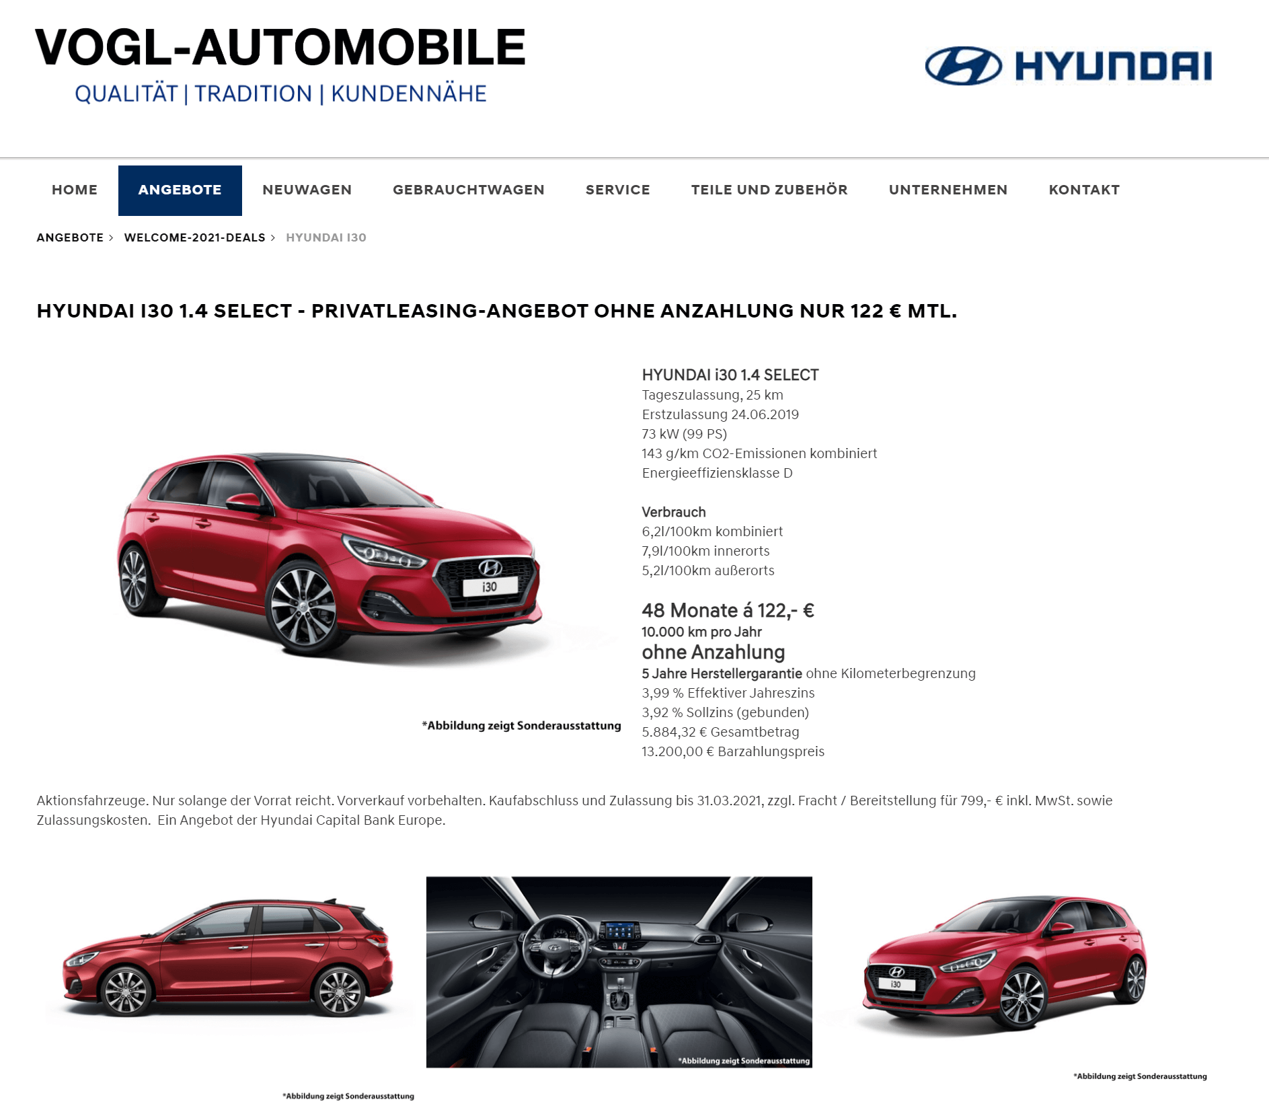This screenshot has width=1269, height=1114.
Task: Click '6,2l/100km kombiniert' line
Action: tap(712, 531)
